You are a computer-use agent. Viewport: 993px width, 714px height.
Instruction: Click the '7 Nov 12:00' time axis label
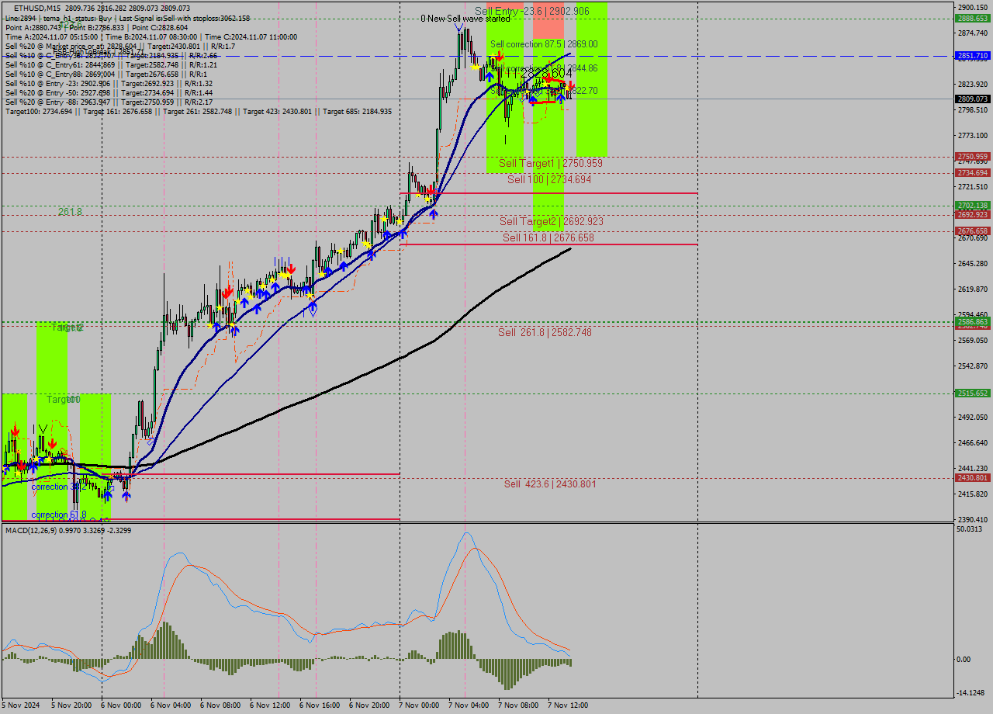pyautogui.click(x=568, y=705)
